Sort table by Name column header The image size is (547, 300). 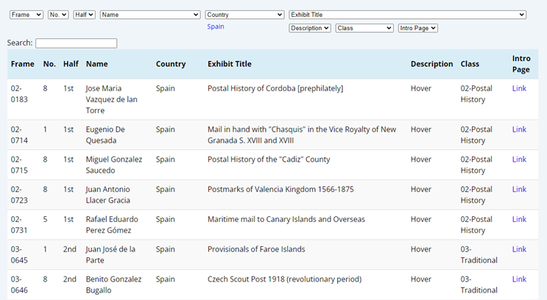click(97, 64)
